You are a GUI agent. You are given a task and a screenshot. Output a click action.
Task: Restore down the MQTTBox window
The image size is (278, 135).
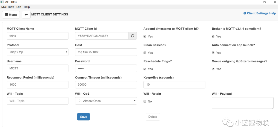click(265, 2)
